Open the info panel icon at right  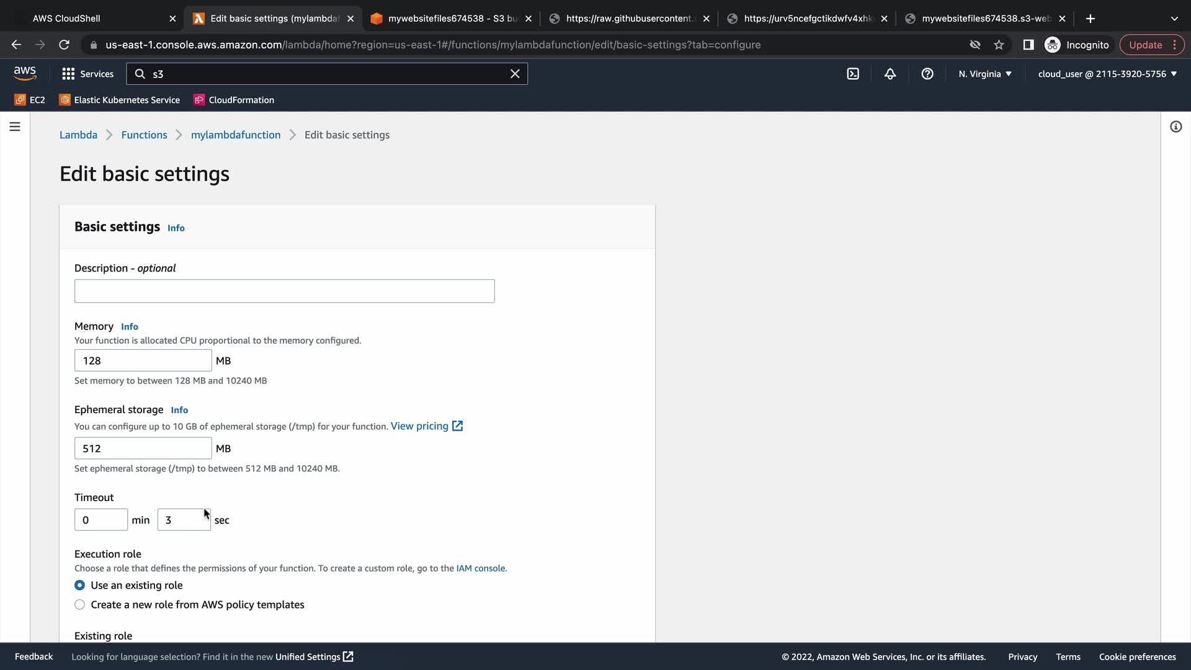click(1175, 127)
